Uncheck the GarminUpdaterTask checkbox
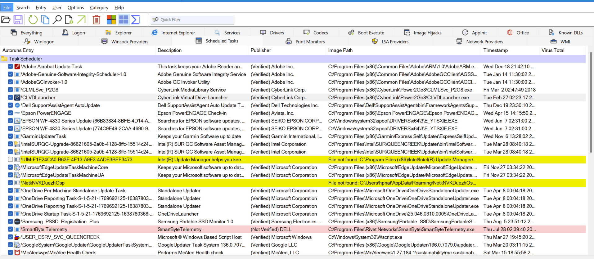 point(10,136)
